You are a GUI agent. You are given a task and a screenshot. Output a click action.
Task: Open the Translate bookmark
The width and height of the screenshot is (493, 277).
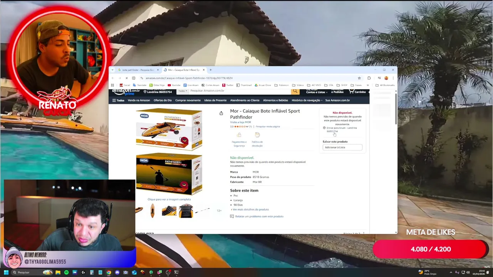click(140, 85)
